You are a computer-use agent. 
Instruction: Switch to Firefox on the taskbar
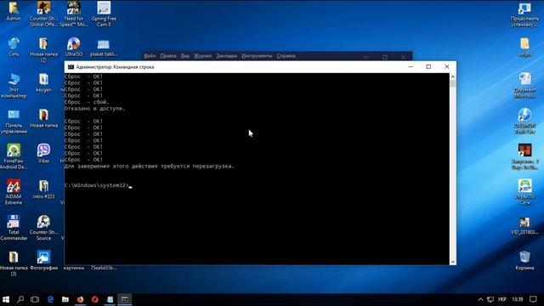point(80,299)
